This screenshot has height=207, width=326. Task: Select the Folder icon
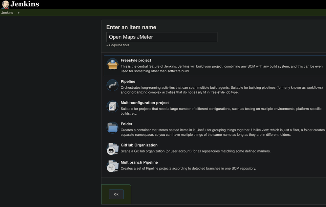(x=113, y=128)
